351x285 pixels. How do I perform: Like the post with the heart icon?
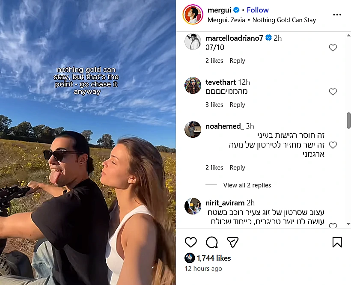coord(190,243)
